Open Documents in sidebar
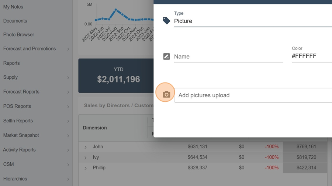332x186 pixels. 15,21
